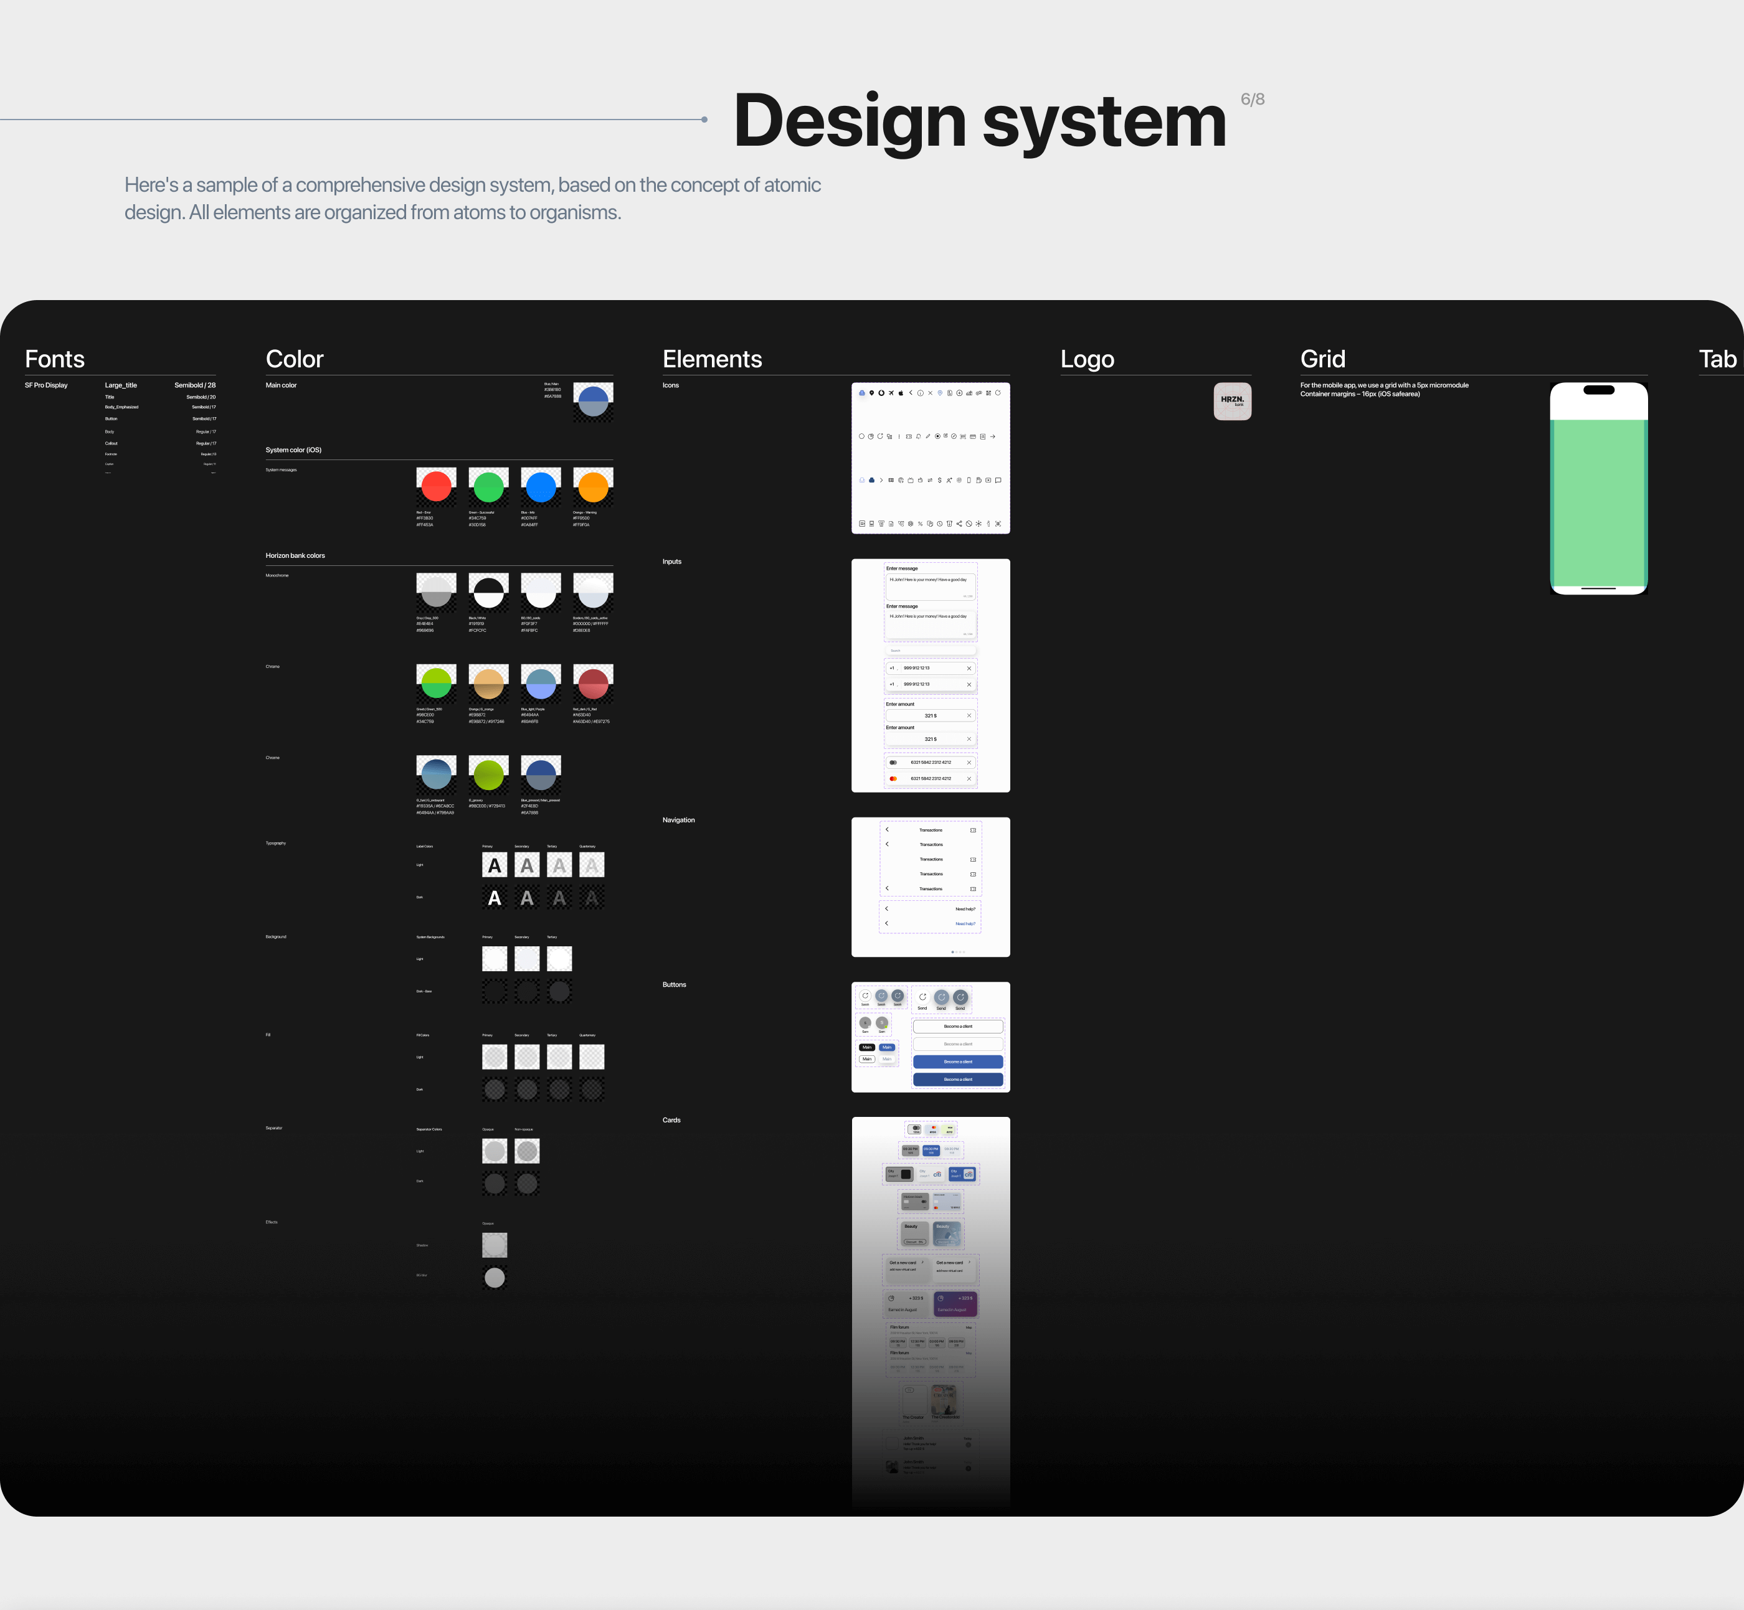Click the airplane icon in Icons panel
1744x1610 pixels.
pyautogui.click(x=891, y=393)
